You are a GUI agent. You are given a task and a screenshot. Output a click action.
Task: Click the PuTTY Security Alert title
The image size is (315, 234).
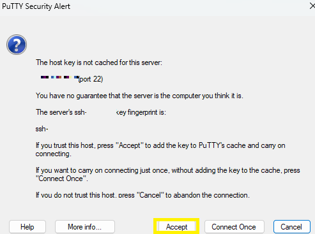tap(36, 6)
